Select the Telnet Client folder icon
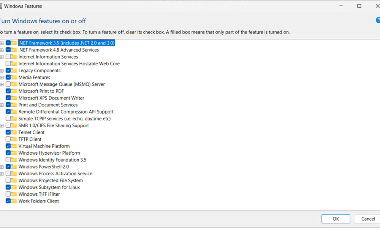380x228 pixels. pos(14,132)
